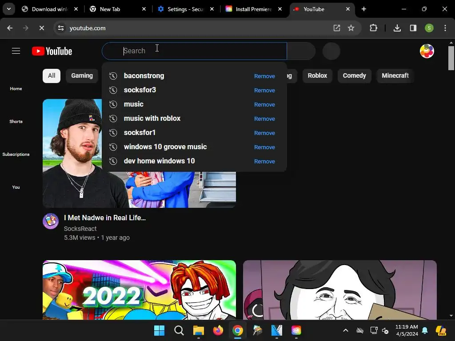Toggle the Chrome side panel

point(413,28)
